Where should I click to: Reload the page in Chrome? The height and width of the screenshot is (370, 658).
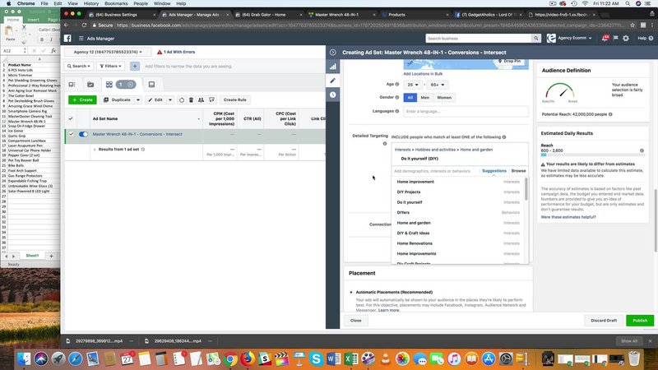tap(84, 25)
